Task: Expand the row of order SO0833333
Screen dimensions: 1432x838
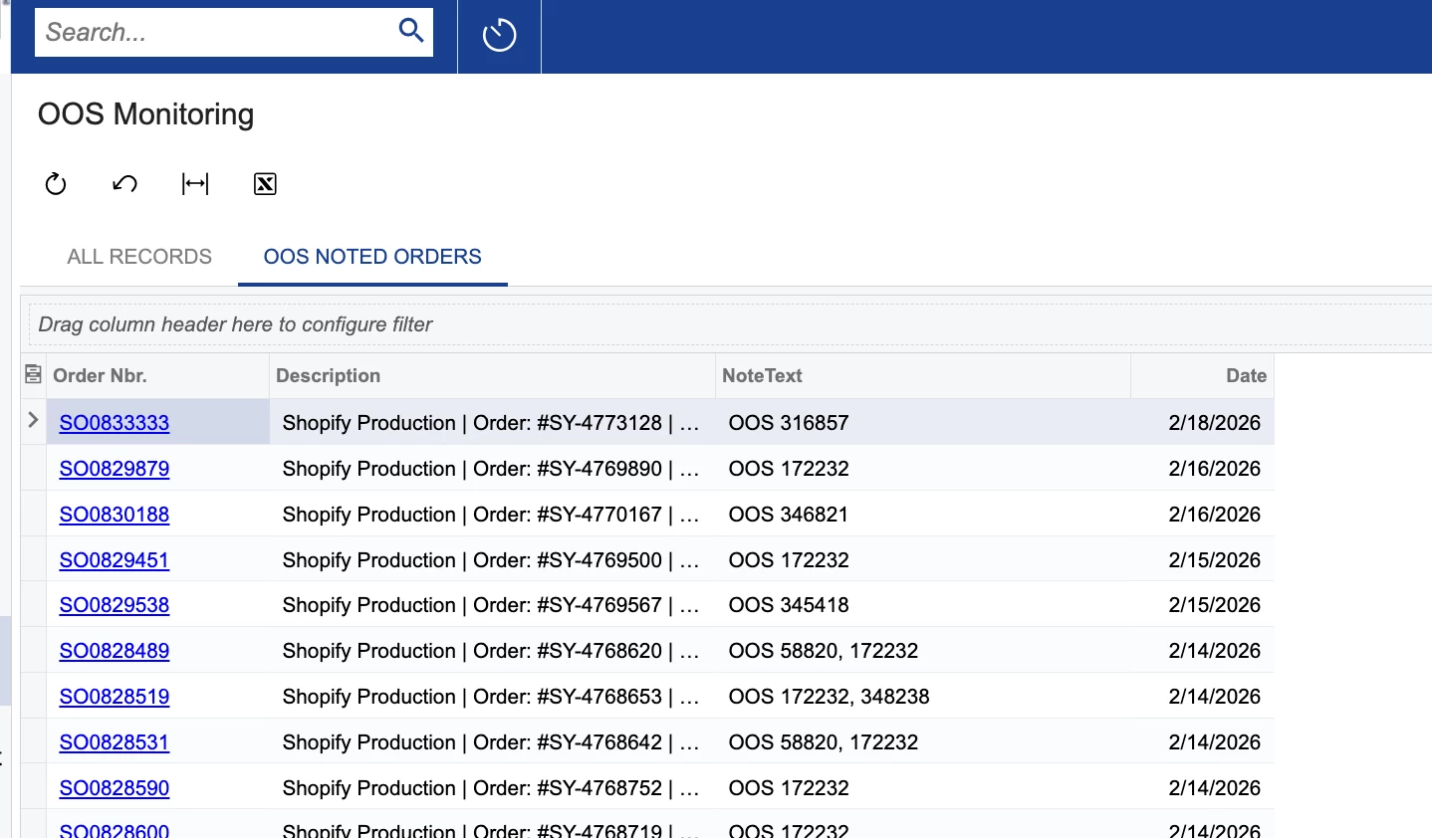Action: tap(33, 420)
